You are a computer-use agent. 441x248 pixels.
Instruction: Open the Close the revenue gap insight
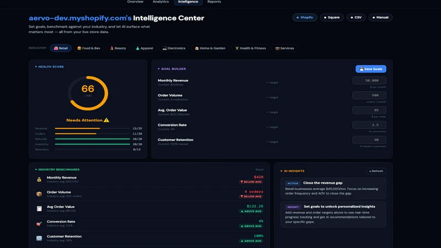coord(334,188)
